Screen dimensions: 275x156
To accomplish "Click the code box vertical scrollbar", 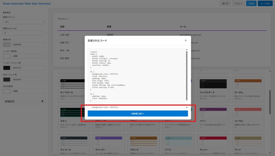I will (x=187, y=75).
